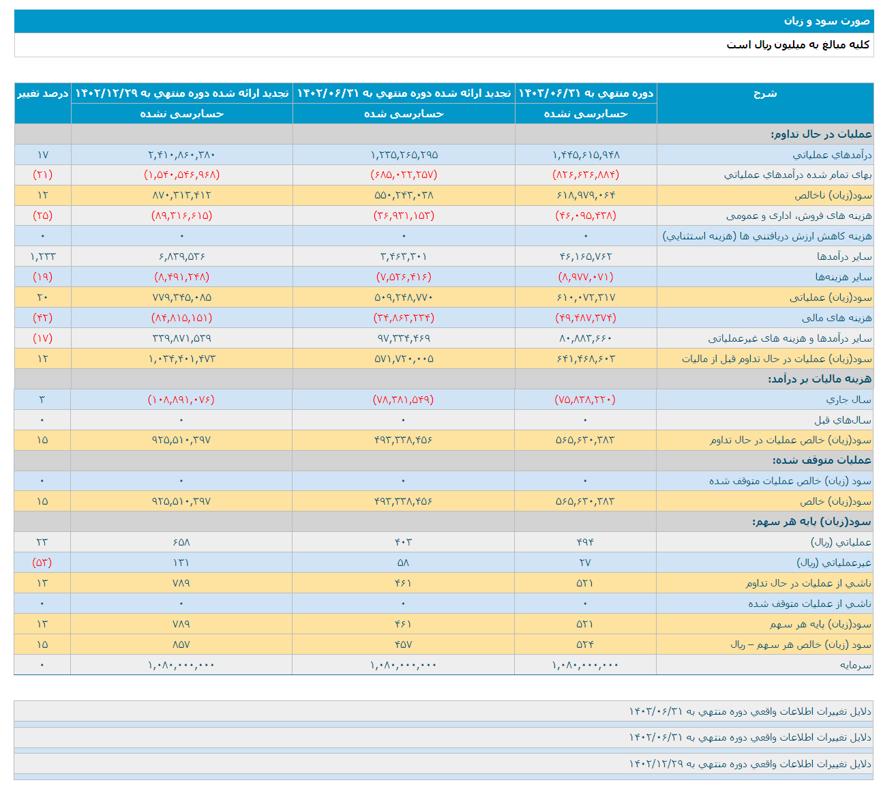Select the section 'عملیات در حال تداوم:'

821,134
